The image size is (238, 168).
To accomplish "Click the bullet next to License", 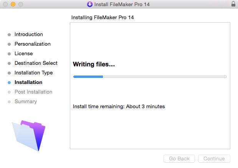I will [9, 54].
